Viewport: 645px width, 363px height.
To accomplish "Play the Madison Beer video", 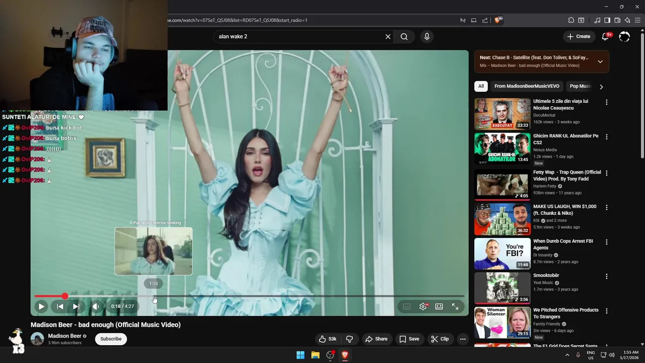I will tap(41, 307).
